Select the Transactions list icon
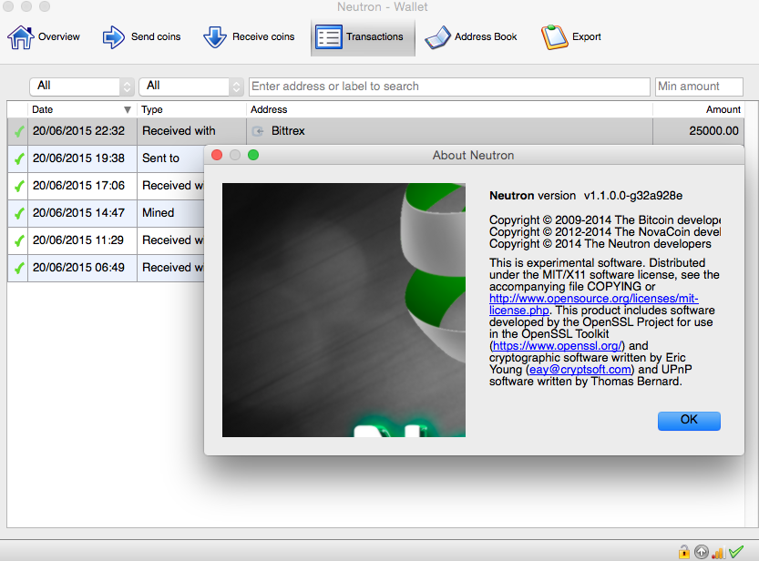 click(329, 37)
